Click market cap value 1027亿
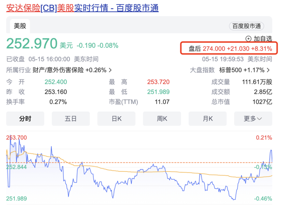288x206 pixels. [262, 102]
